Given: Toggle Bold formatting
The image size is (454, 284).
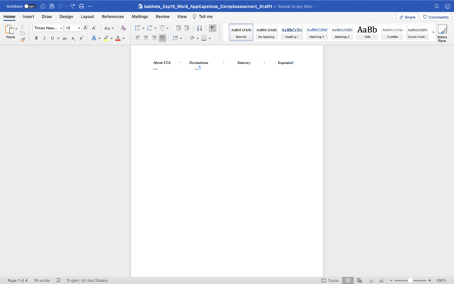Looking at the screenshot, I should click(x=36, y=38).
